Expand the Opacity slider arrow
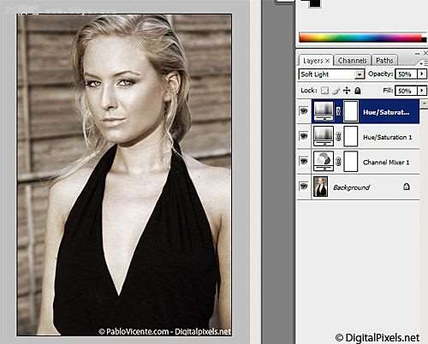428x344 pixels. point(422,74)
